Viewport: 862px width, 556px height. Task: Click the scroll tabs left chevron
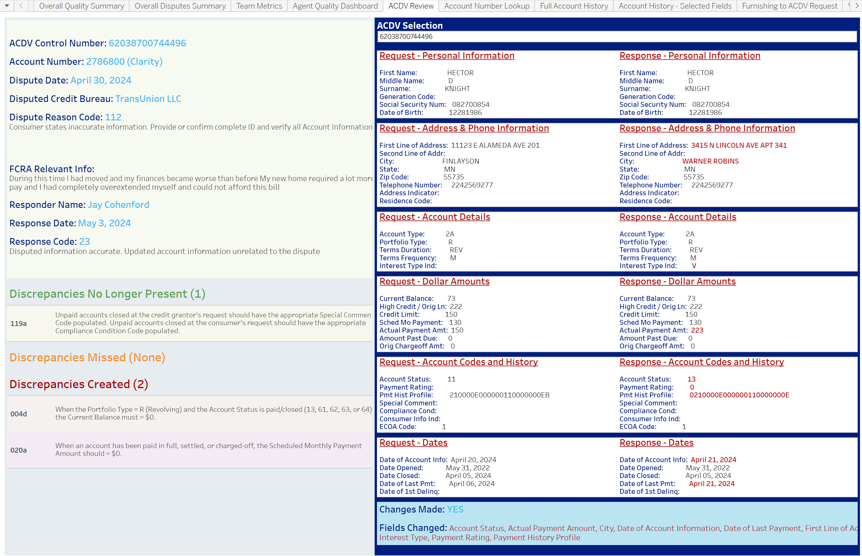(21, 6)
